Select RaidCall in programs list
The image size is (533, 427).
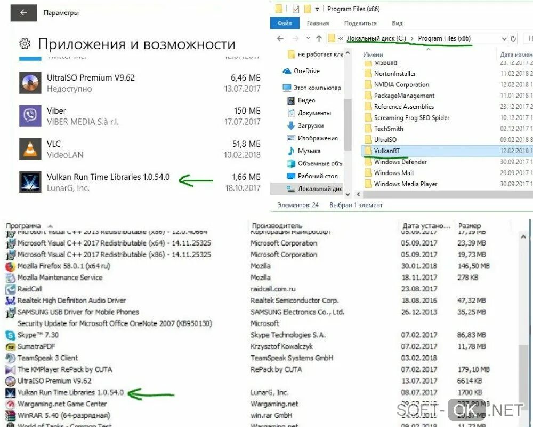pos(24,289)
